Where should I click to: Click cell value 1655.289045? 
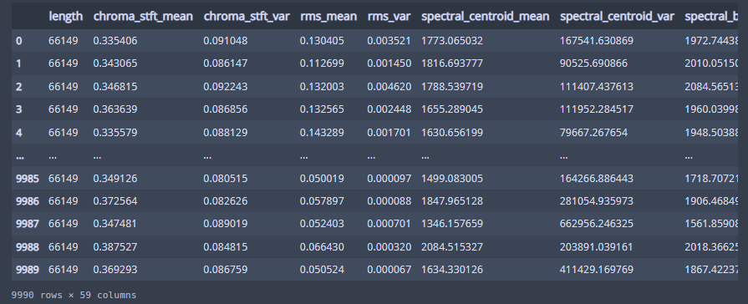(x=452, y=109)
